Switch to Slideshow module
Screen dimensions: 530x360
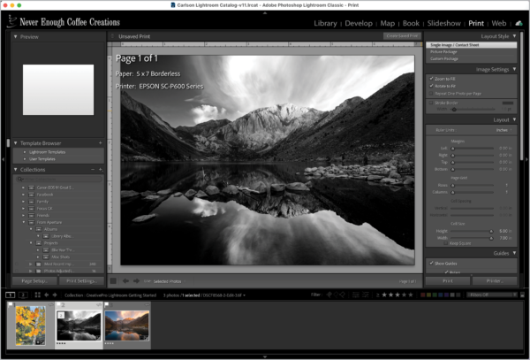(x=443, y=23)
